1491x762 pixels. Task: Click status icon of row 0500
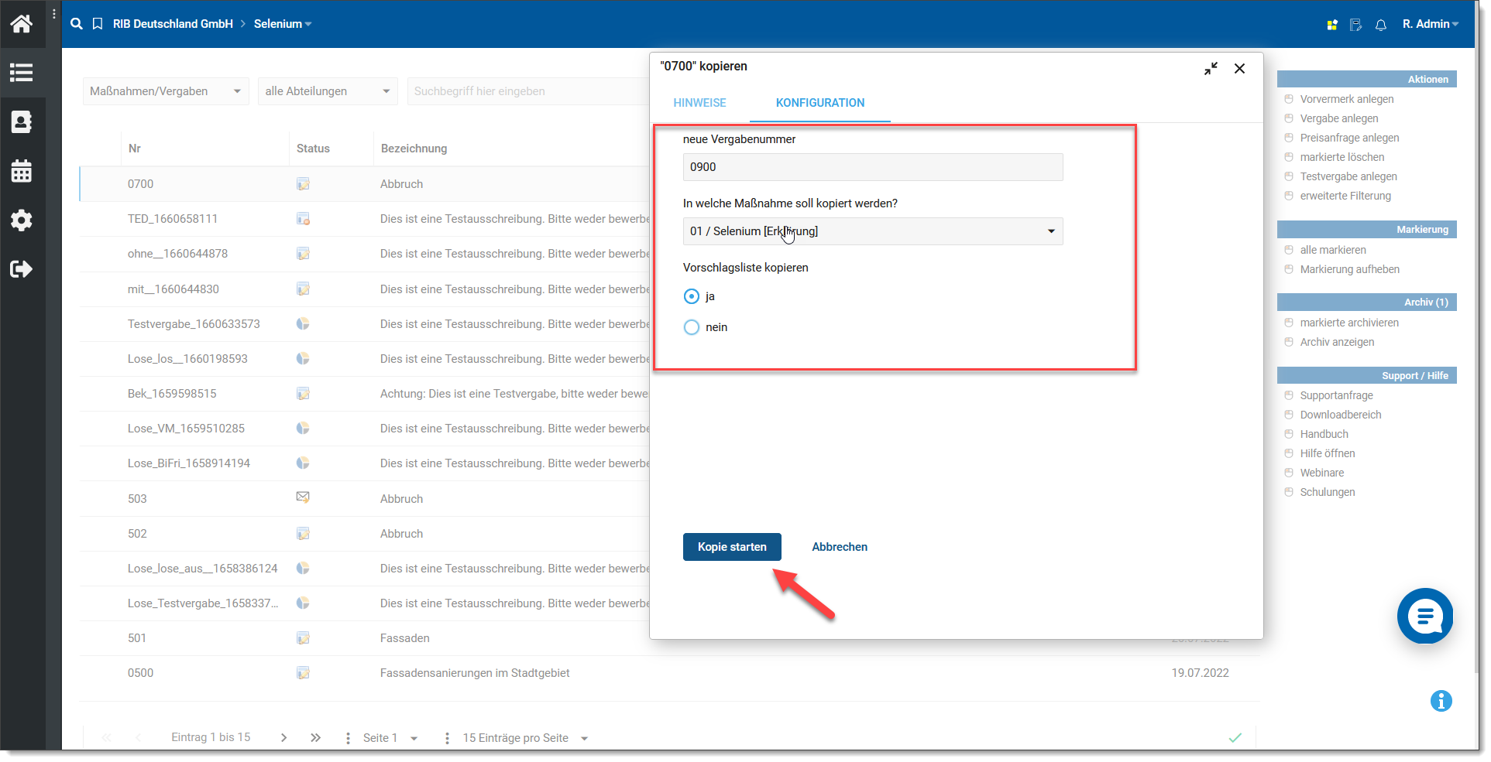coord(303,673)
